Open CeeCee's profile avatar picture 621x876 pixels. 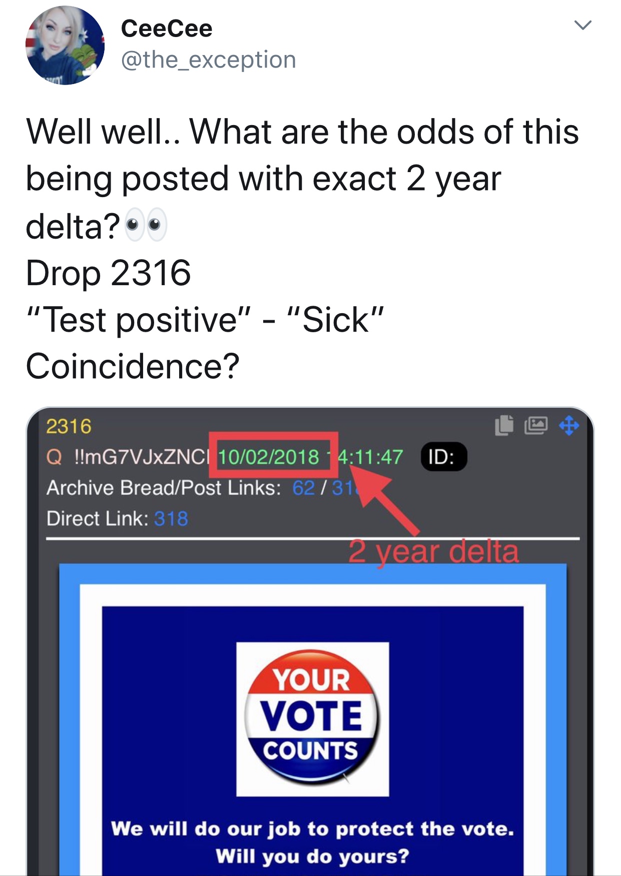pyautogui.click(x=65, y=45)
